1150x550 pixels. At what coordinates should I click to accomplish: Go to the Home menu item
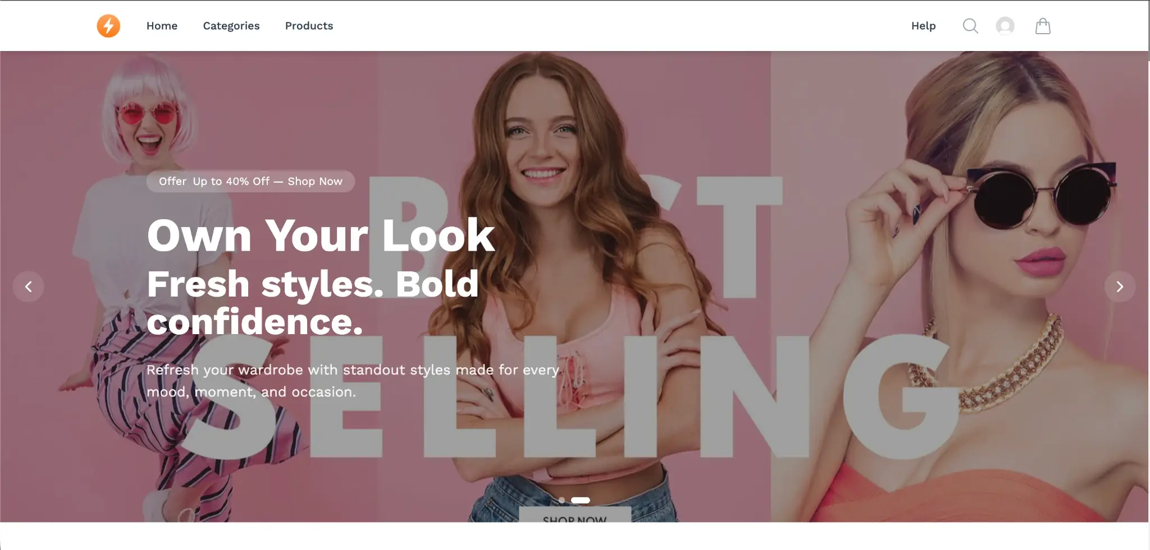[x=162, y=26]
